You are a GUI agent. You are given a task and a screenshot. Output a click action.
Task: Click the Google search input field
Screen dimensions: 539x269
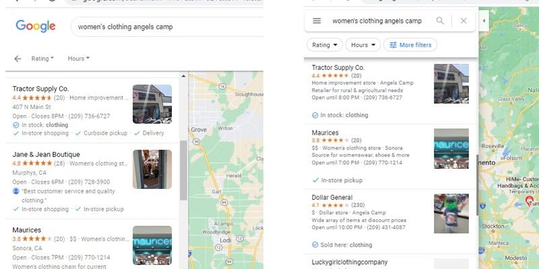(167, 27)
